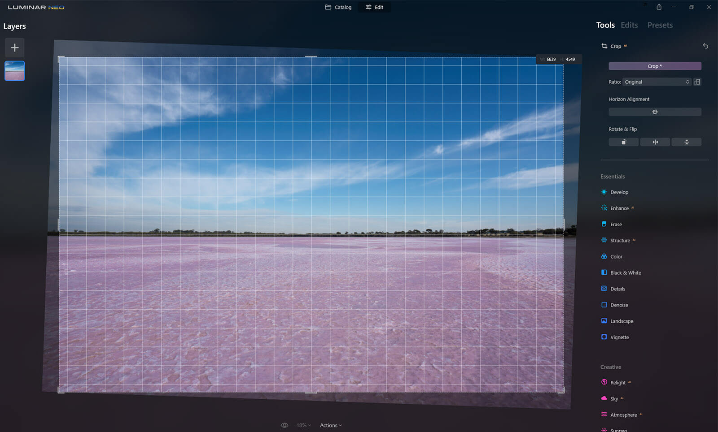Flip the image vertically

point(686,142)
